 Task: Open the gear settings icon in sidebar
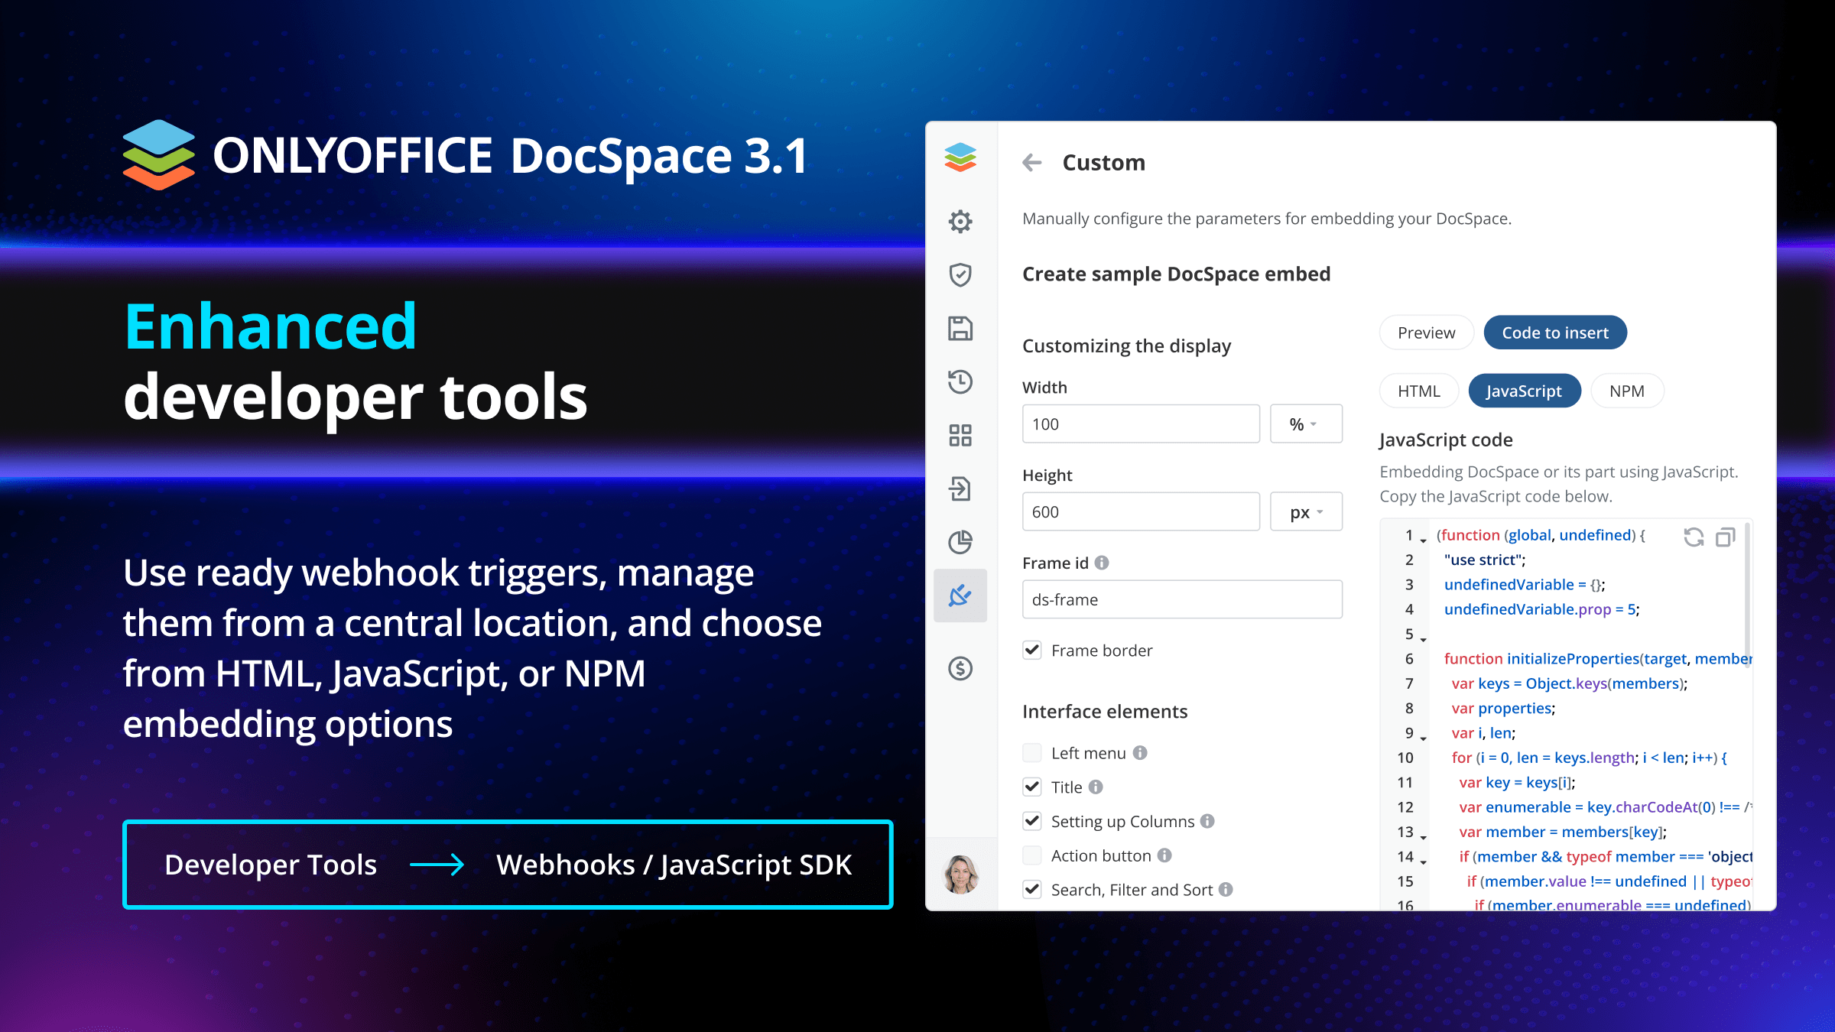[960, 222]
